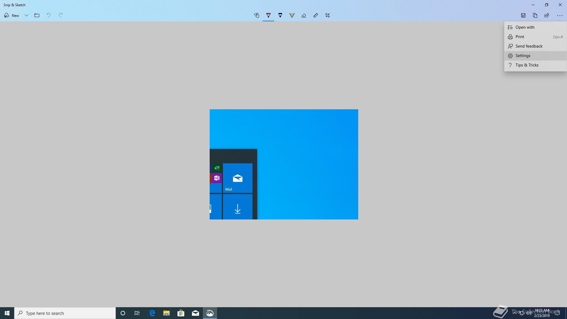Toggle the Ruler tool
Viewport: 567px width, 319px height.
(316, 15)
